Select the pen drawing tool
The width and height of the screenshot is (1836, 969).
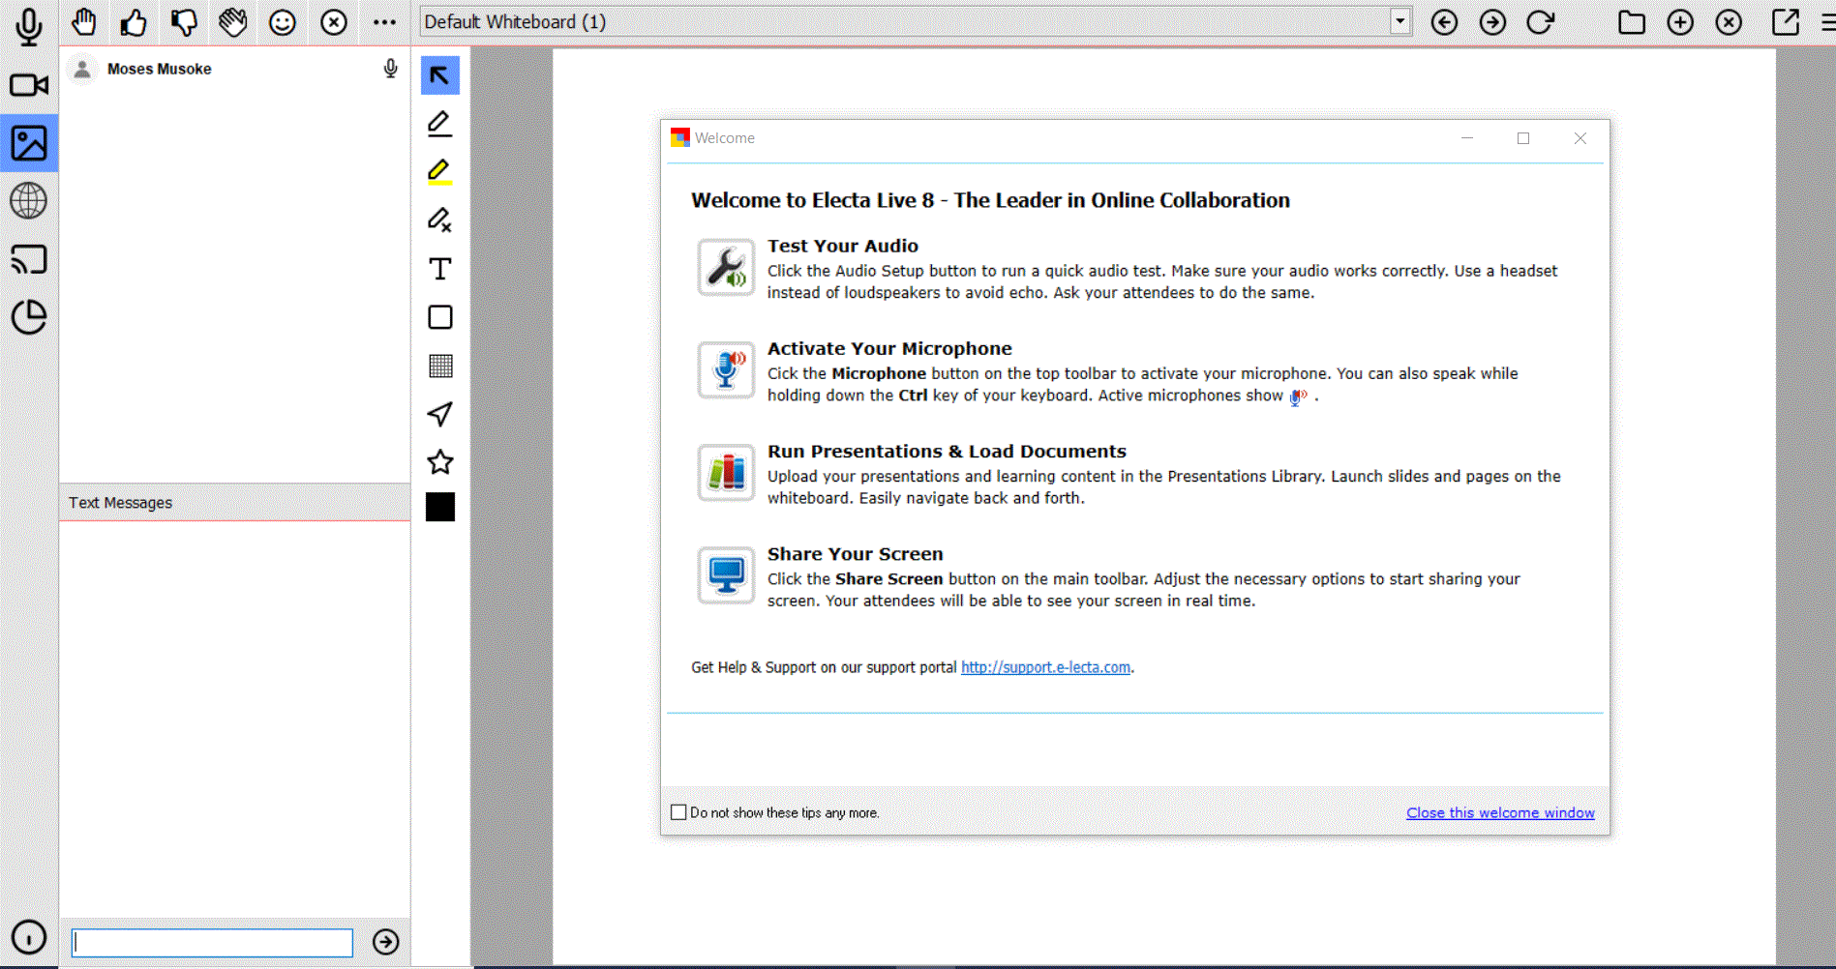[x=440, y=124]
